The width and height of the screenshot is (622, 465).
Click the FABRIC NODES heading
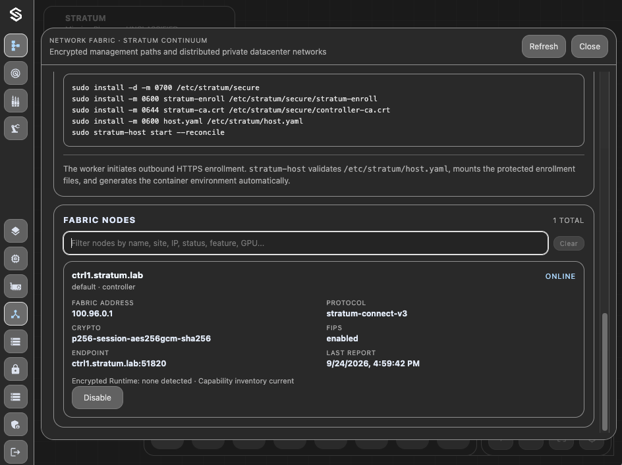point(99,220)
